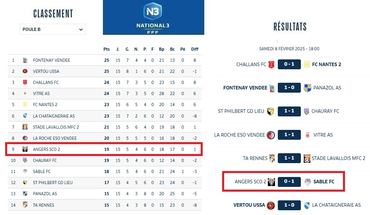Open Vitre AS team link in standings

(41, 93)
